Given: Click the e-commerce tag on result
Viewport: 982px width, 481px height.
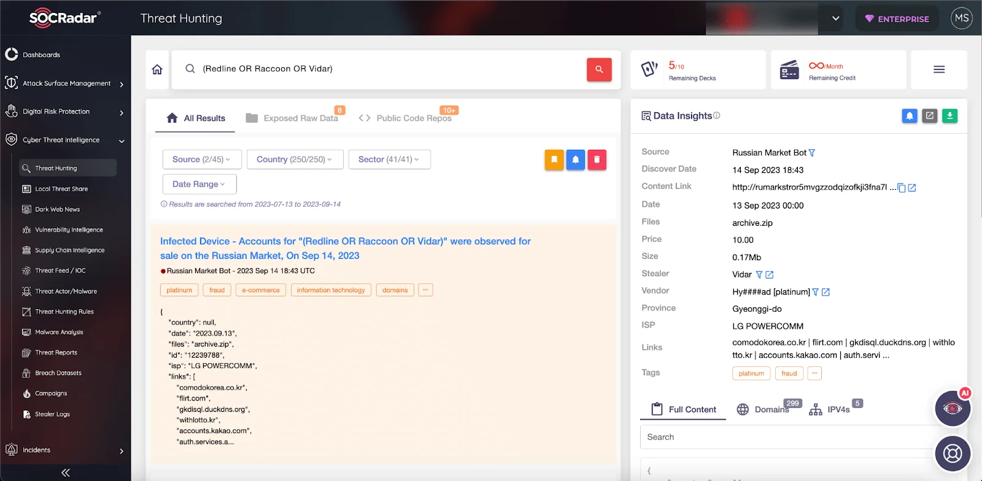Looking at the screenshot, I should point(261,290).
